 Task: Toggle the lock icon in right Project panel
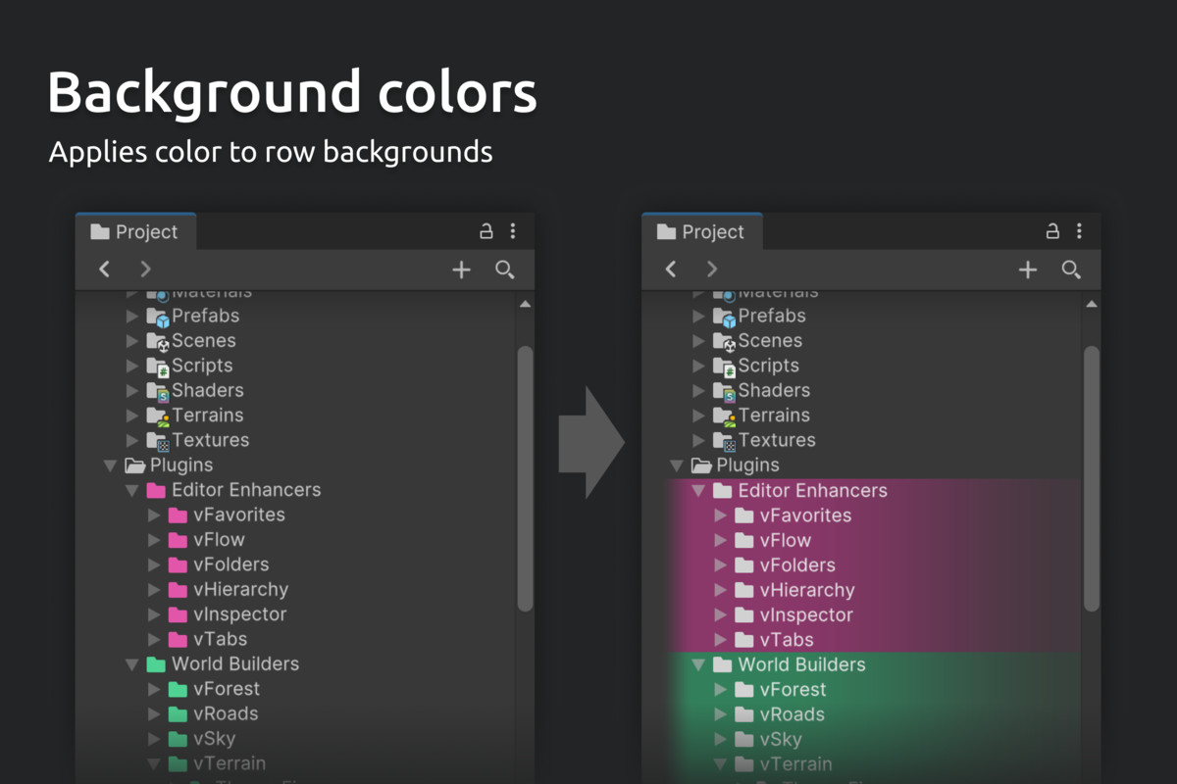coord(1052,231)
